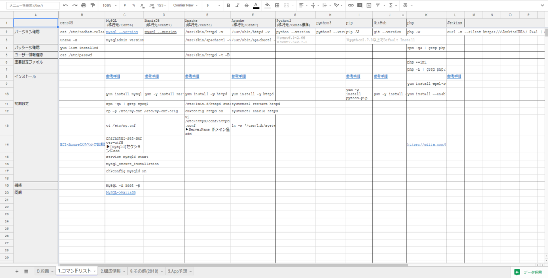Select cell 'systemctl enable httpd'
Viewport: 548px width, 278px height.
(x=253, y=111)
